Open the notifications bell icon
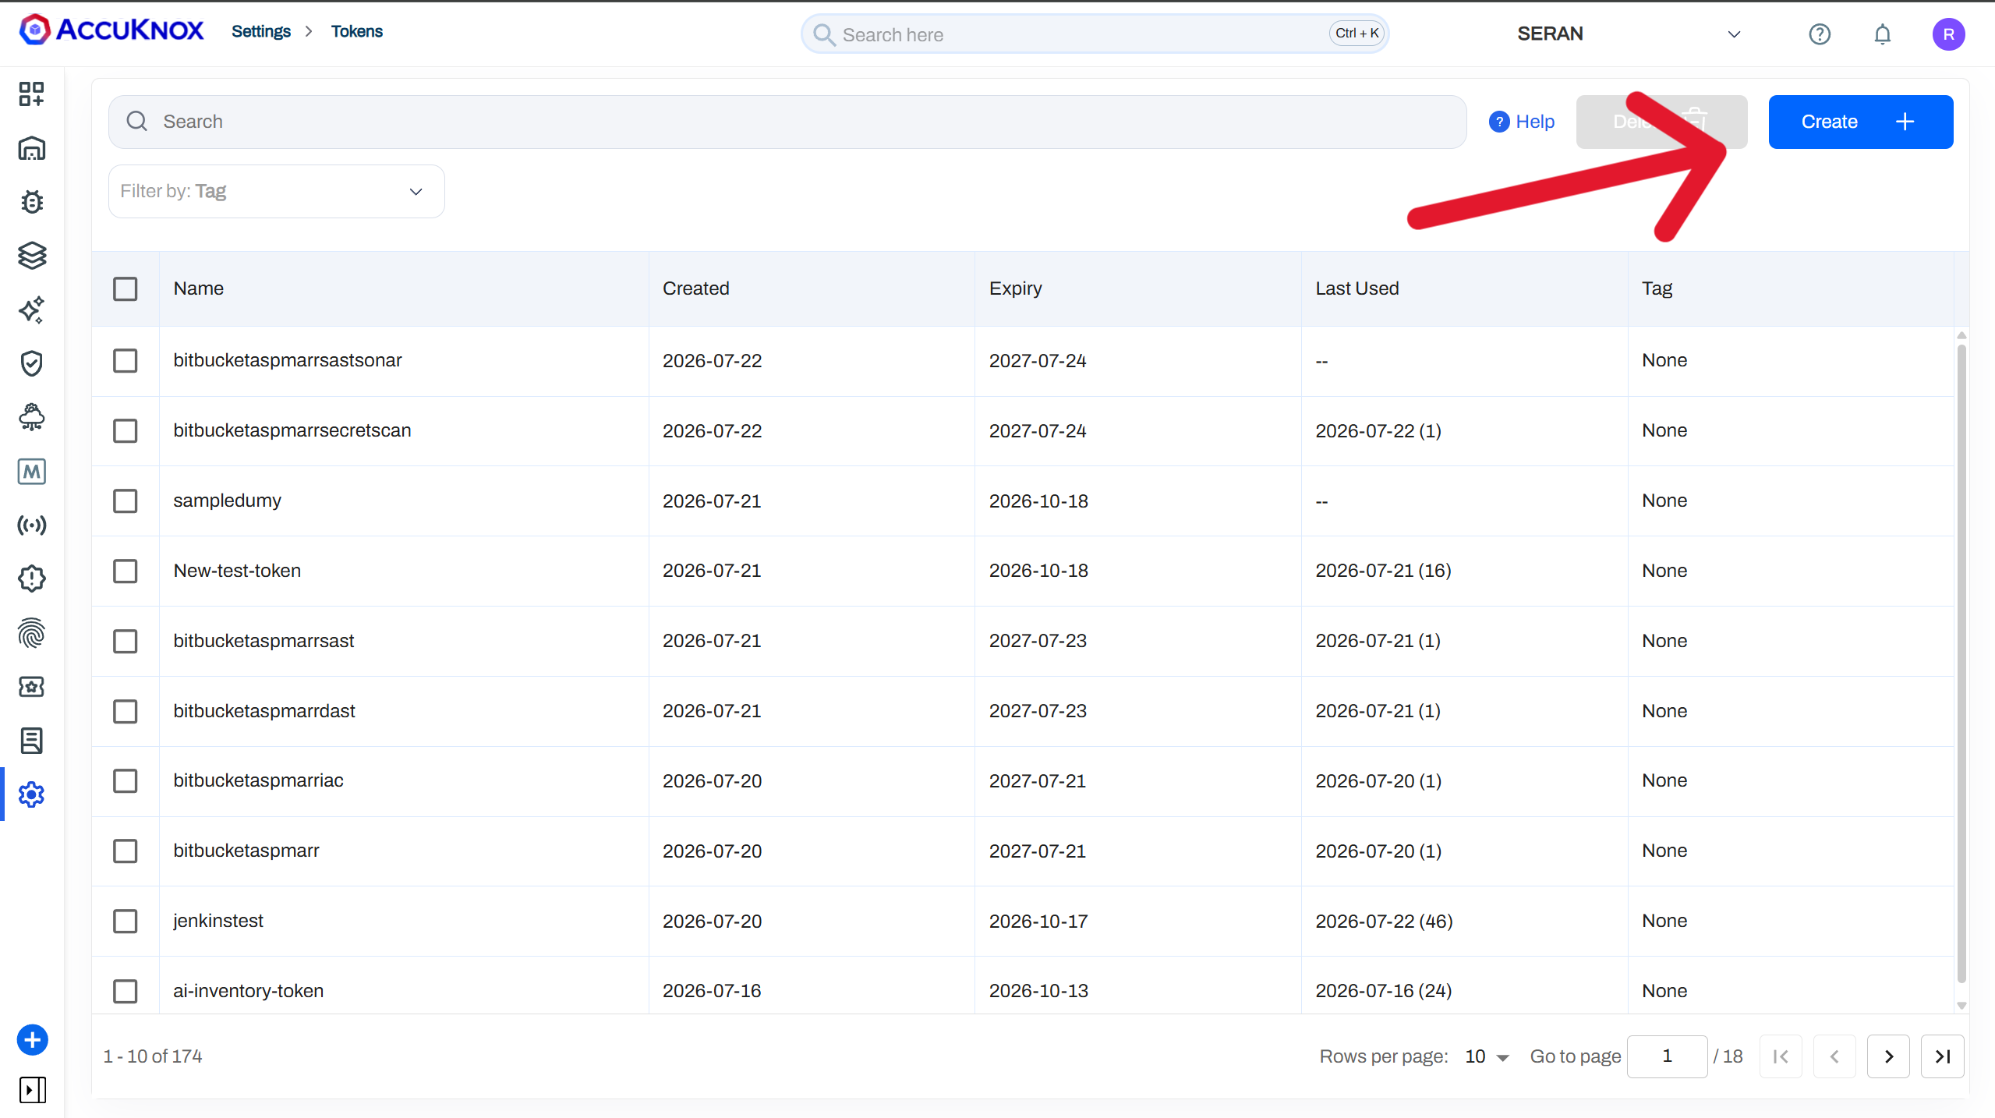 (1882, 34)
